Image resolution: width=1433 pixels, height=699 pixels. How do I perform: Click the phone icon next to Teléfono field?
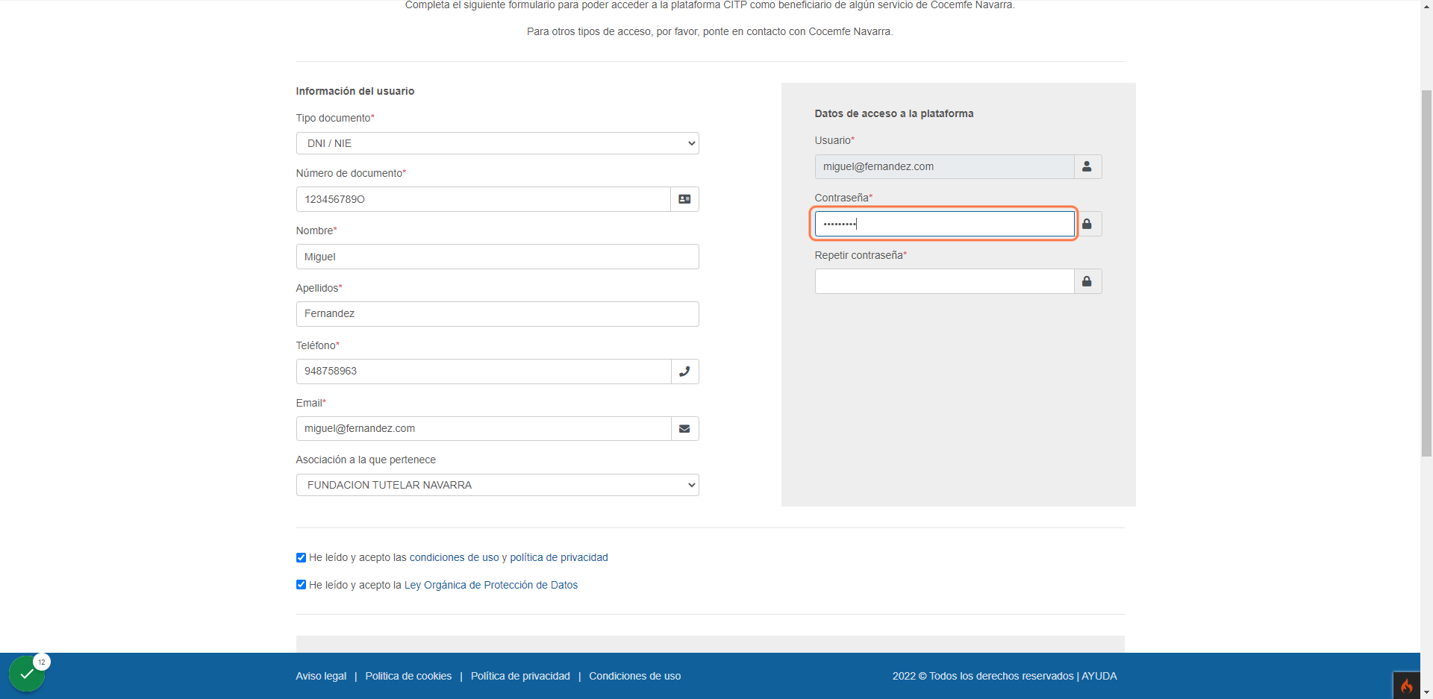[x=684, y=372]
